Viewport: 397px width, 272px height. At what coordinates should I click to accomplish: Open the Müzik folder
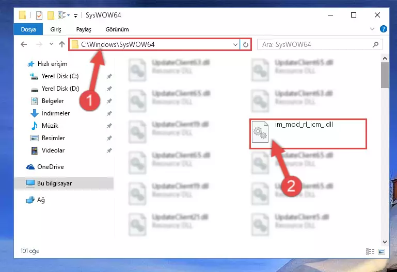point(50,126)
